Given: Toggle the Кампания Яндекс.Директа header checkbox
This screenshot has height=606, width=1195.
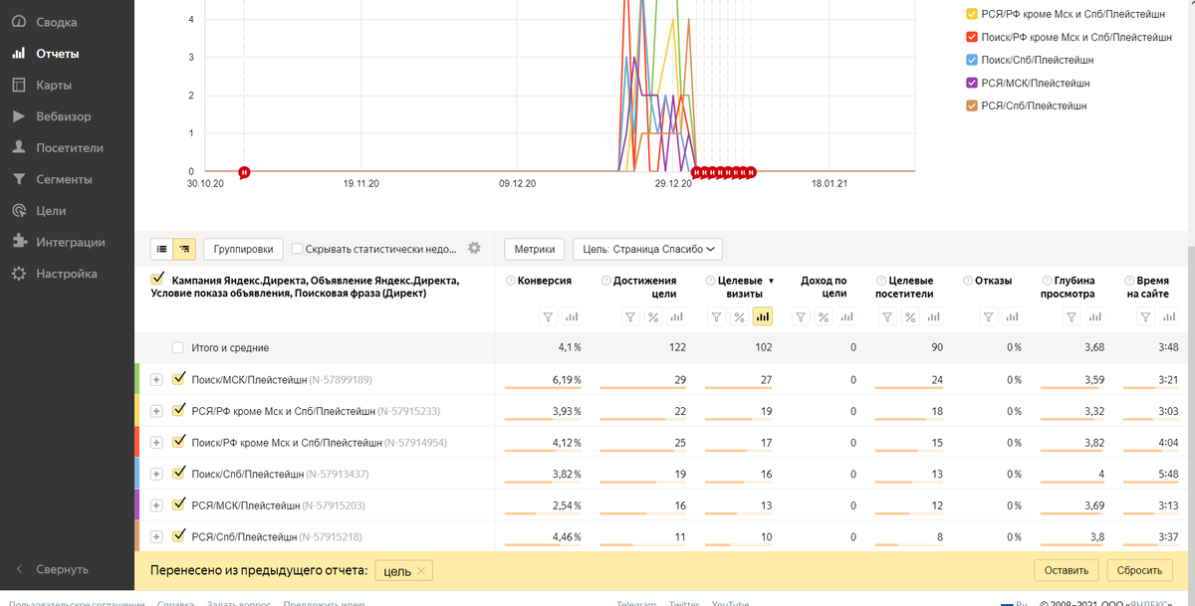Looking at the screenshot, I should click(156, 280).
